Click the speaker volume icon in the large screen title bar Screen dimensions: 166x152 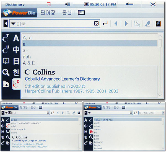coord(68,4)
